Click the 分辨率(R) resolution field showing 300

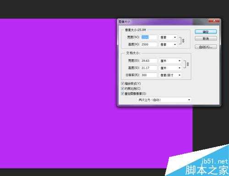pyautogui.click(x=149, y=75)
